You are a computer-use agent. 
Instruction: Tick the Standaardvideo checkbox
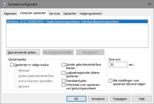coord(63,81)
